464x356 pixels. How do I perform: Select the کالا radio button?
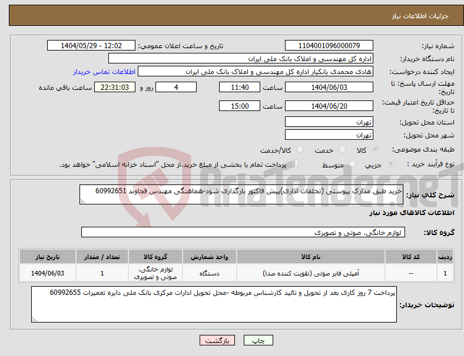375,149
